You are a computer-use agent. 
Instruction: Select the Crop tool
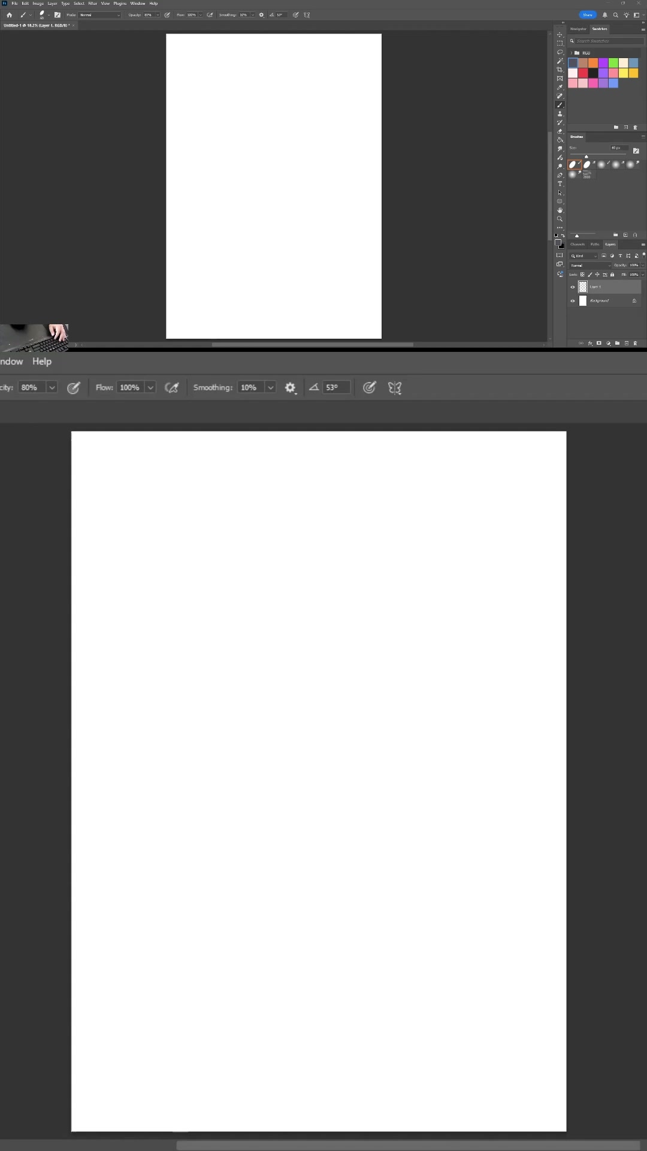pyautogui.click(x=560, y=70)
